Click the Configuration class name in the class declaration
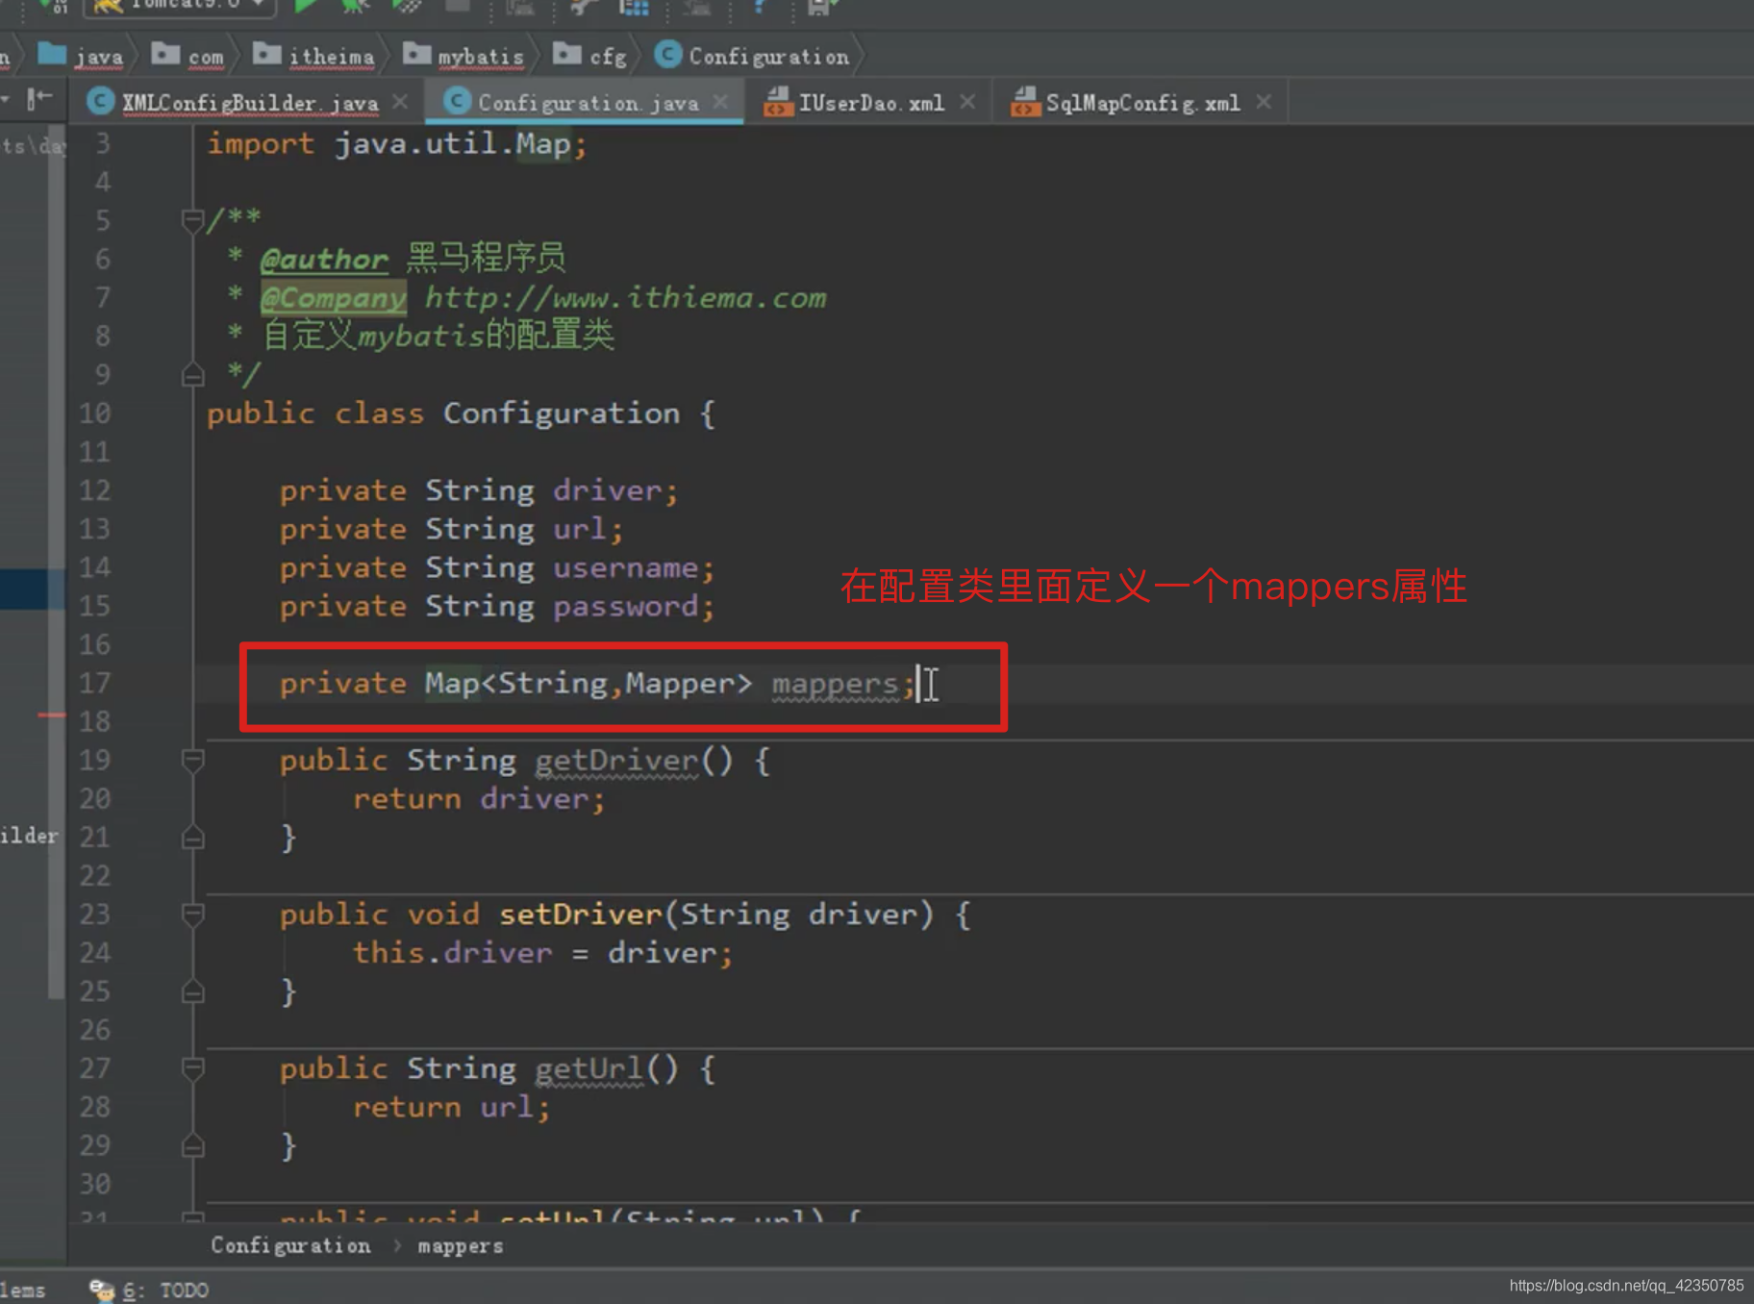Image resolution: width=1754 pixels, height=1304 pixels. coord(562,414)
